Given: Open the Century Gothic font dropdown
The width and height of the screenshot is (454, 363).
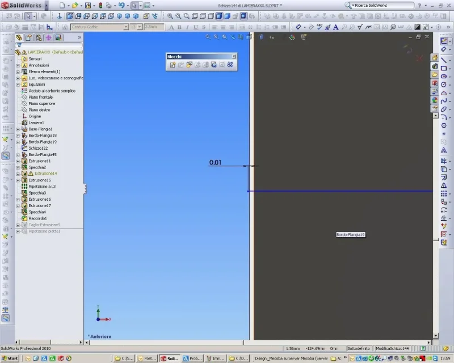Looking at the screenshot, I should tap(126, 27).
